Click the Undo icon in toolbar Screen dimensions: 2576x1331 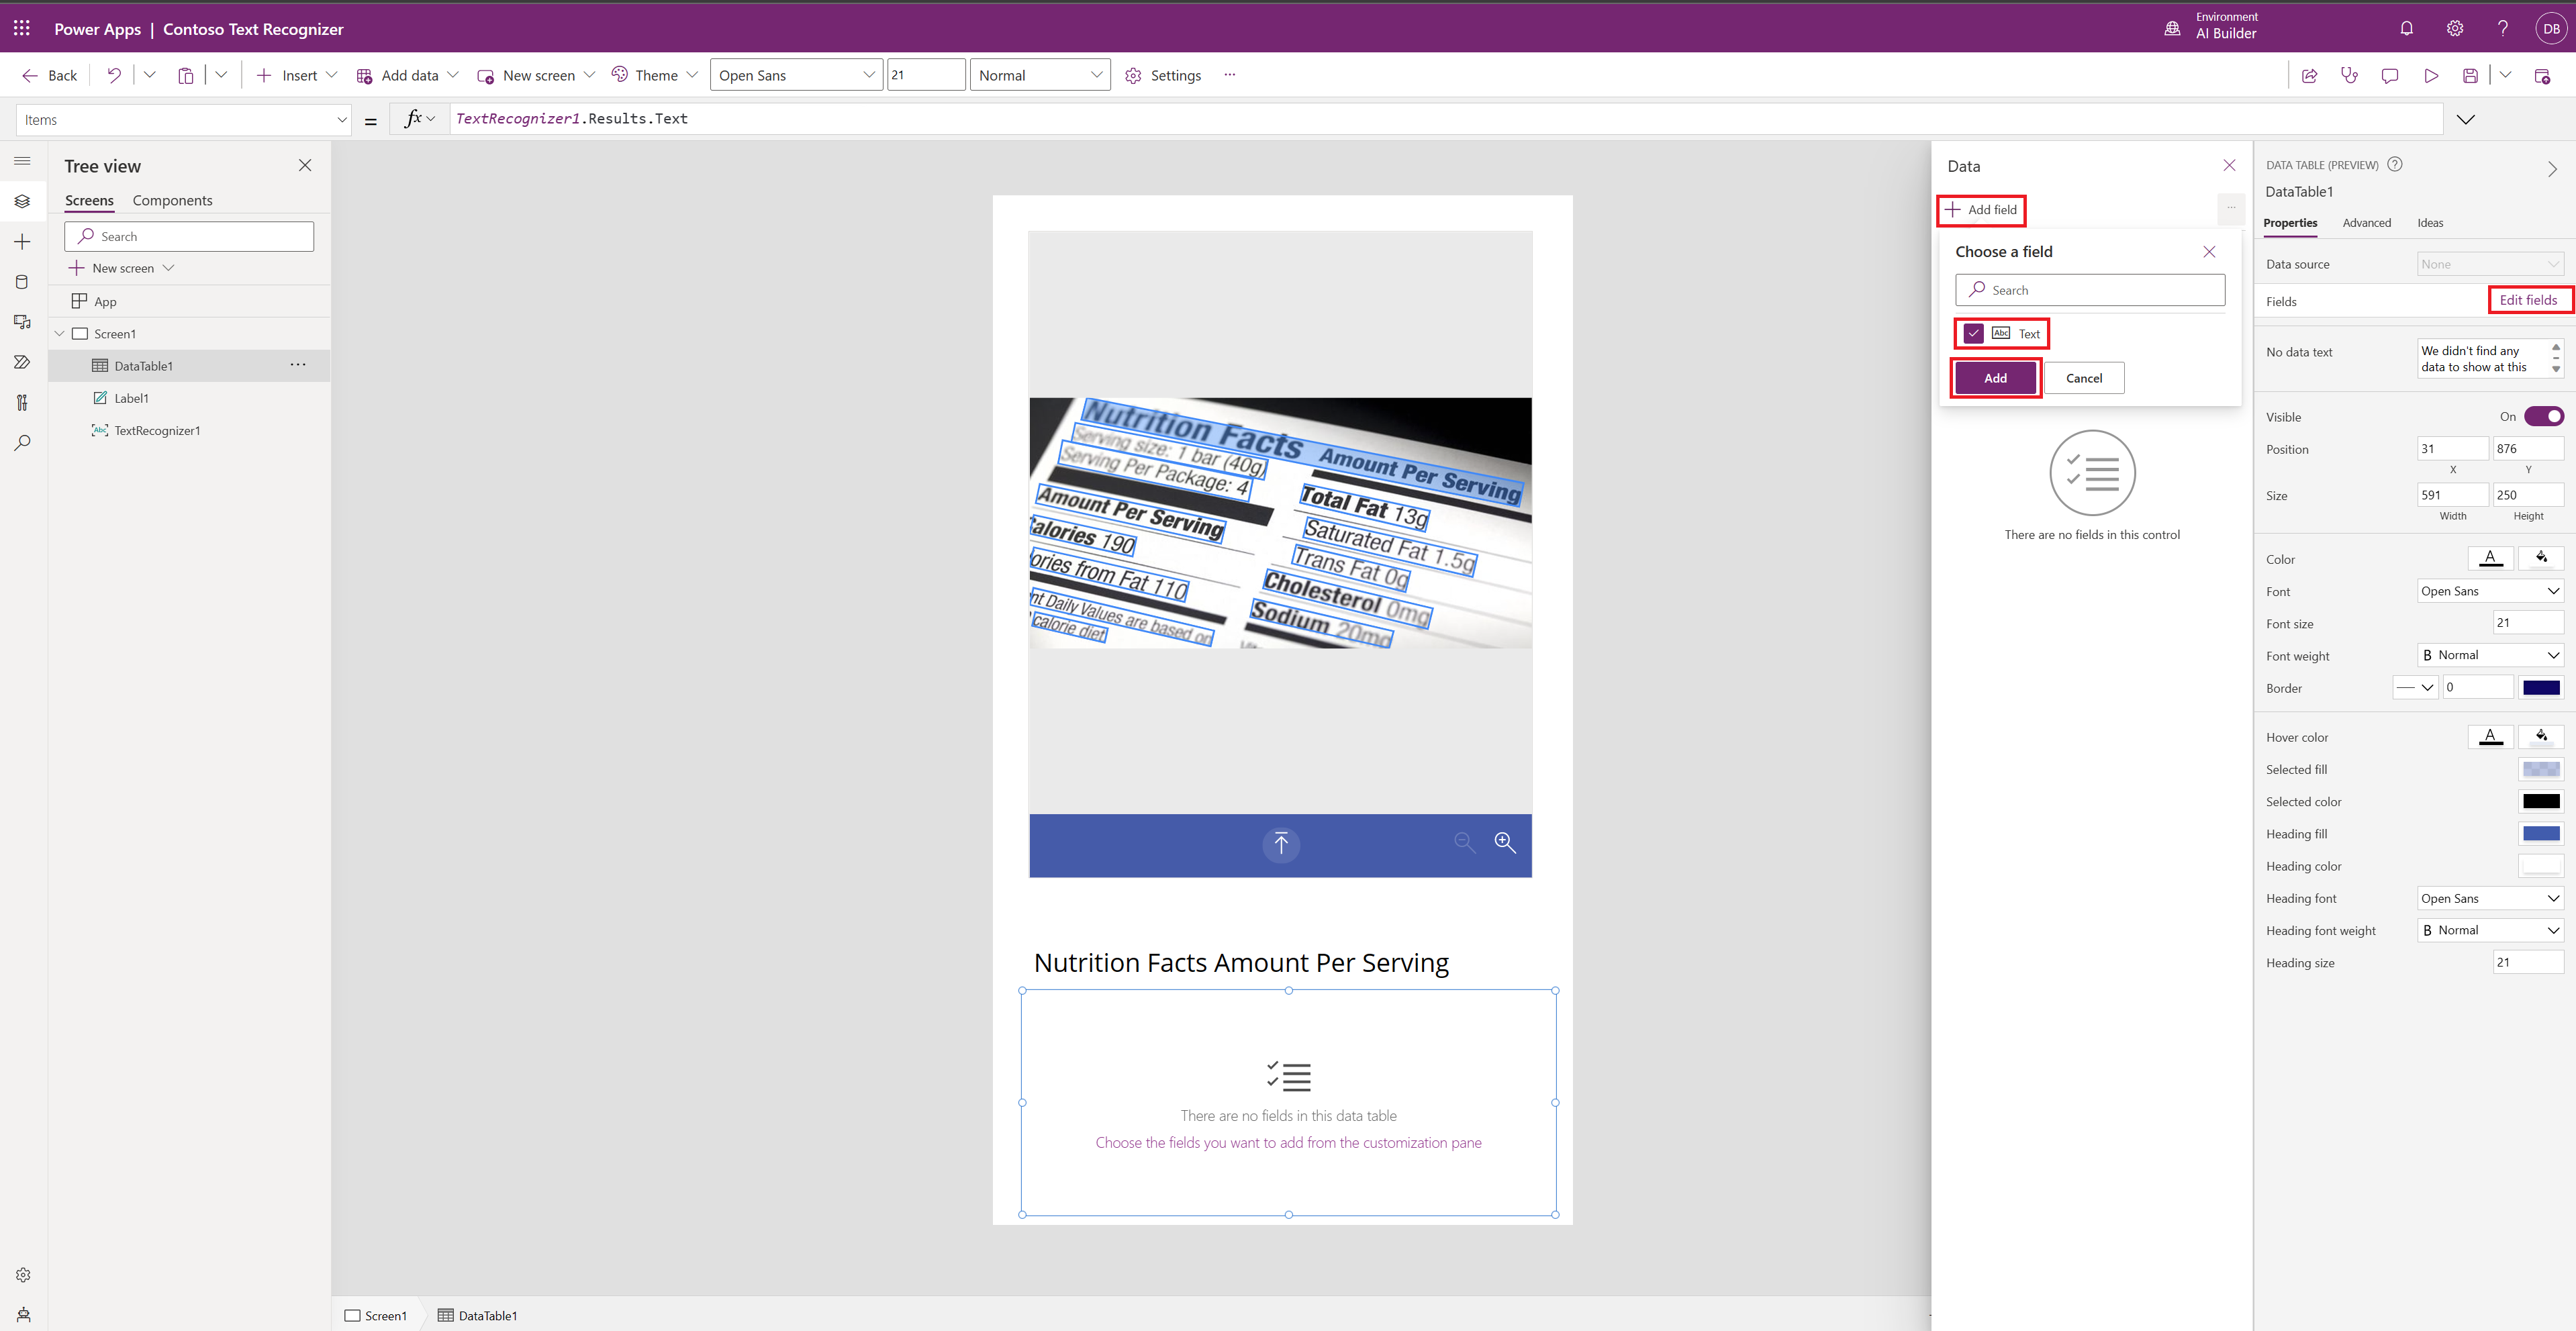coord(112,75)
